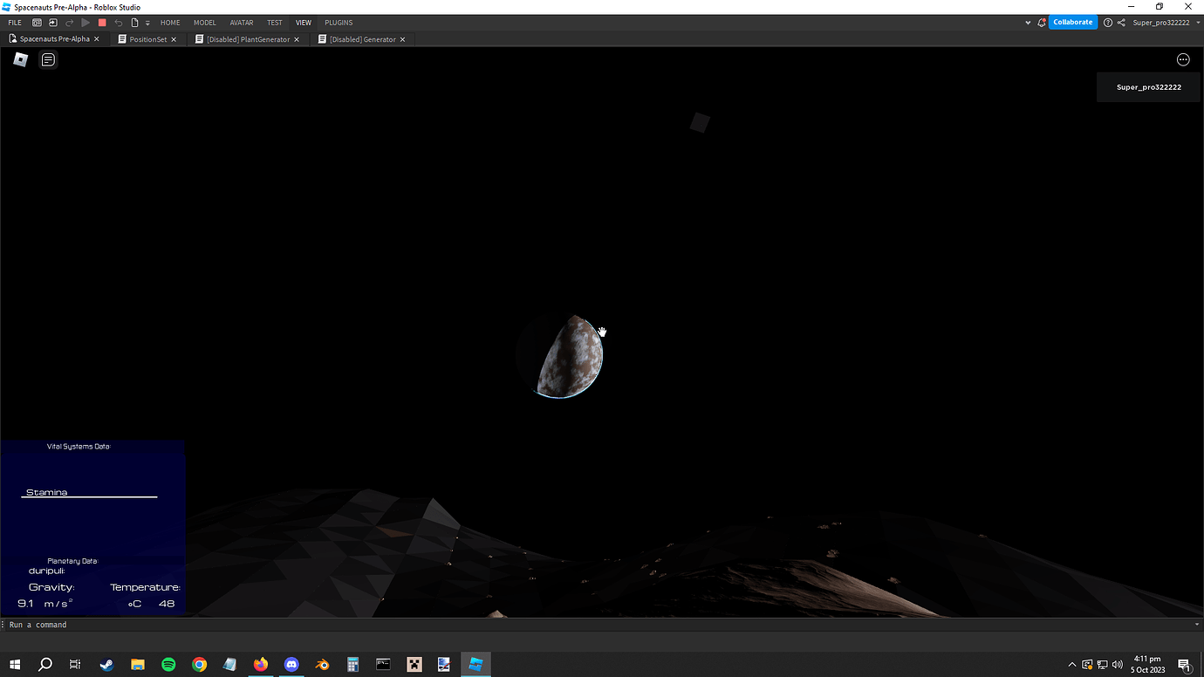
Task: Switch to the PositionSet script tab
Action: [x=147, y=38]
